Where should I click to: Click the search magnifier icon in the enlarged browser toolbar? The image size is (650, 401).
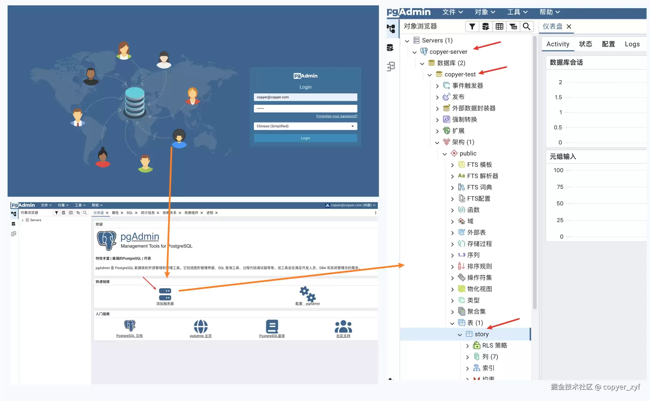527,26
